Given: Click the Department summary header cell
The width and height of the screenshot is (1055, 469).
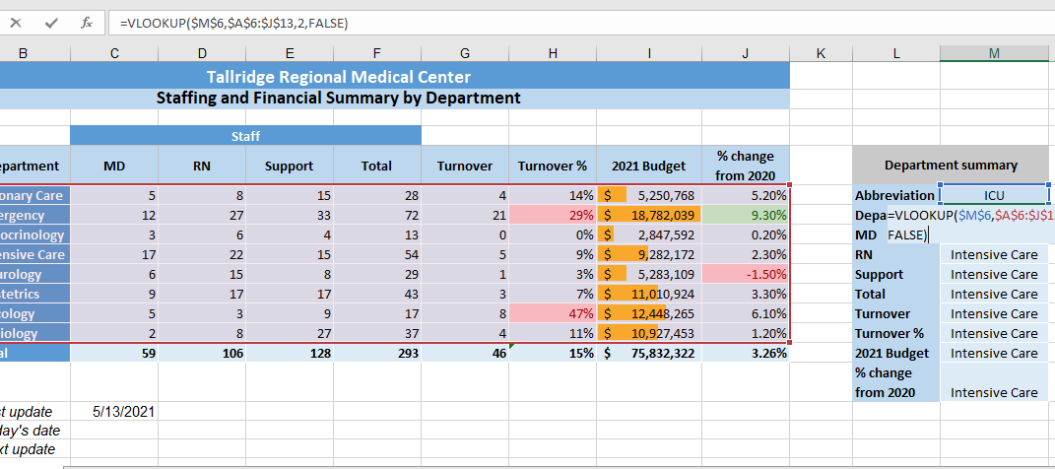Looking at the screenshot, I should pyautogui.click(x=951, y=166).
